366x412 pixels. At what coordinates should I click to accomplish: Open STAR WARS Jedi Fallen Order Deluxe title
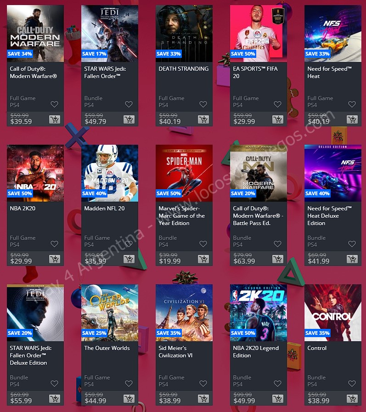point(31,355)
